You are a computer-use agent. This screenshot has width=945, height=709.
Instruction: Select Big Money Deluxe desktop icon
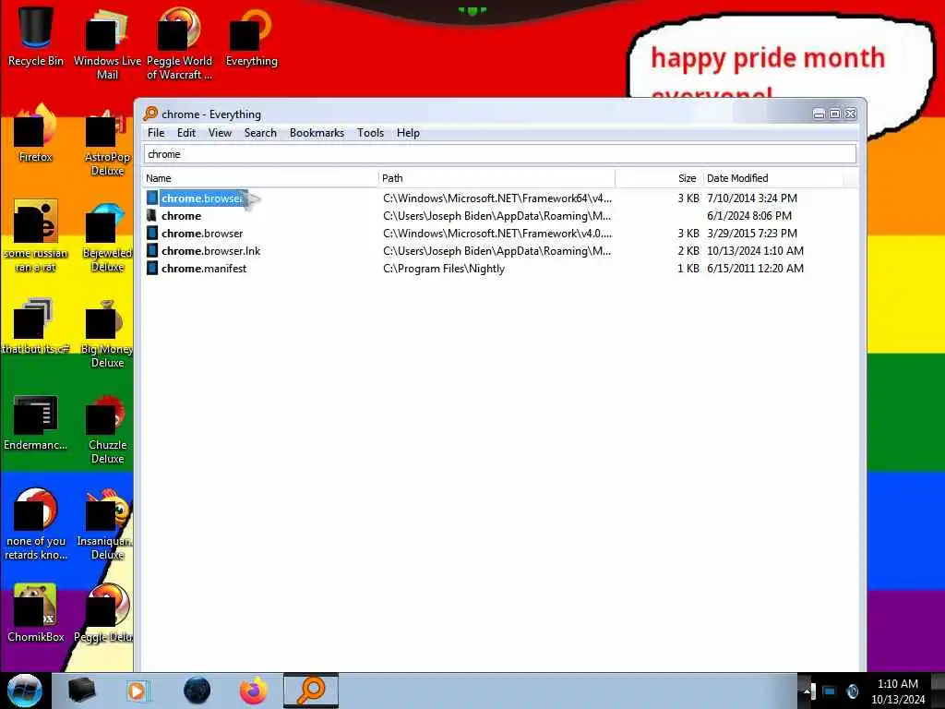(107, 332)
